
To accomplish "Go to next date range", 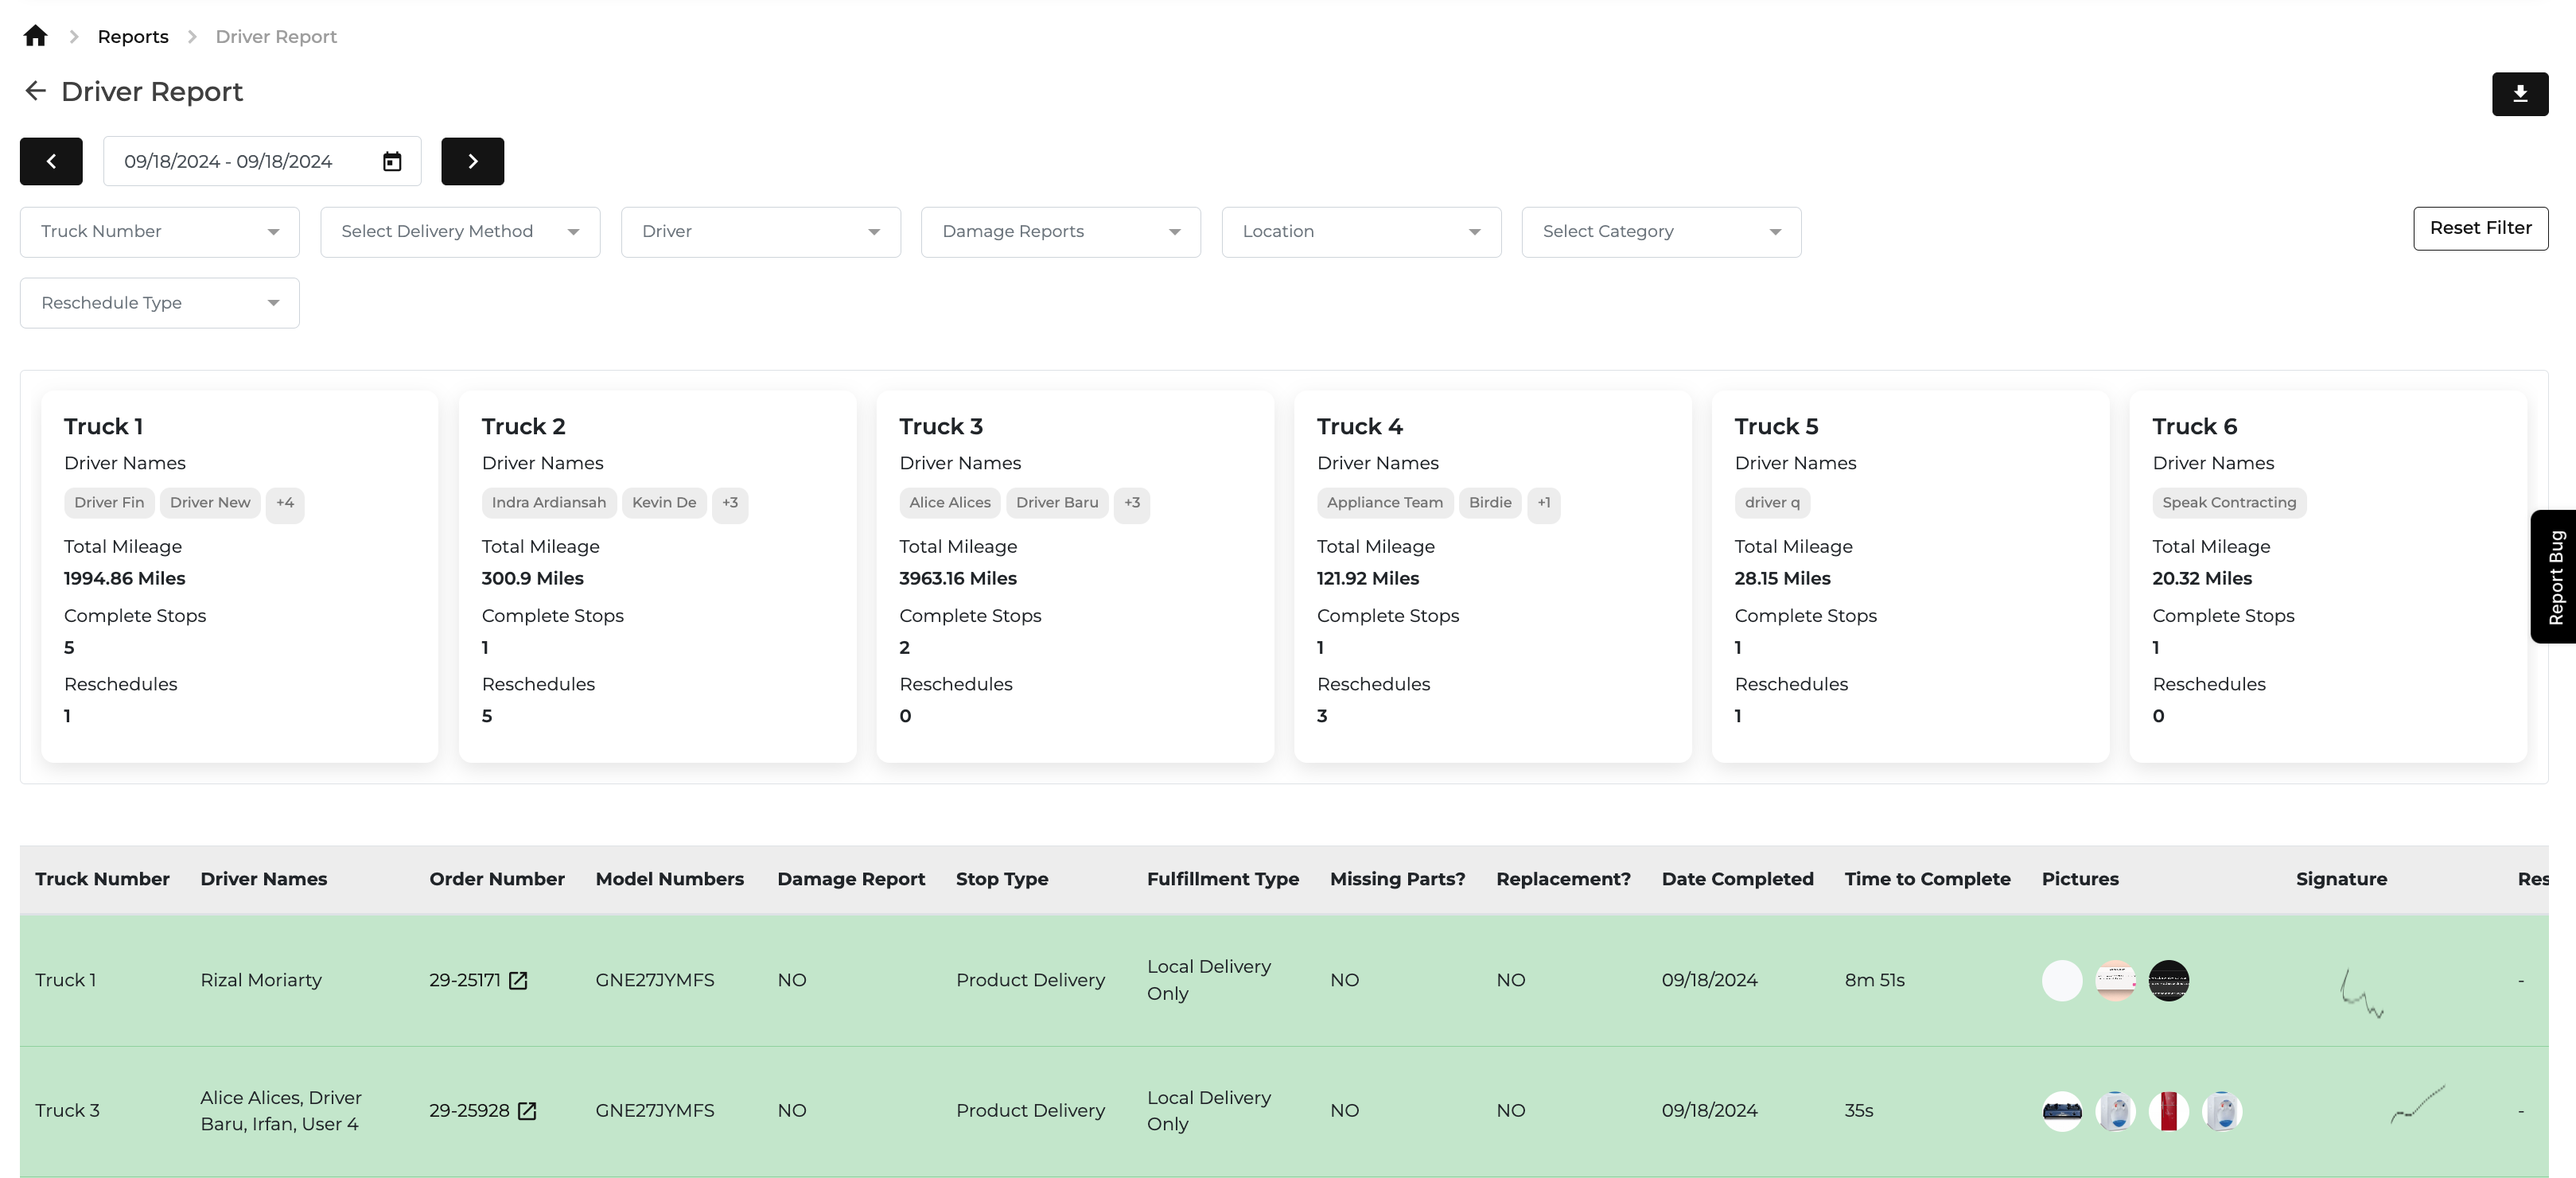I will [472, 162].
